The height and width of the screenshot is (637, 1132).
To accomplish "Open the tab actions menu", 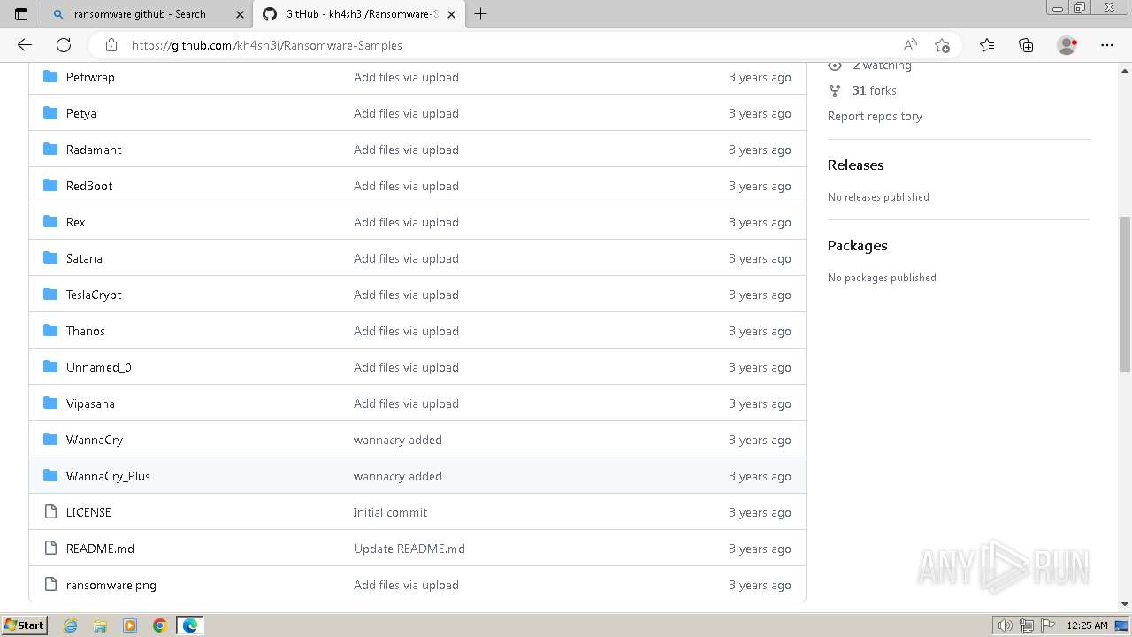I will 21,14.
